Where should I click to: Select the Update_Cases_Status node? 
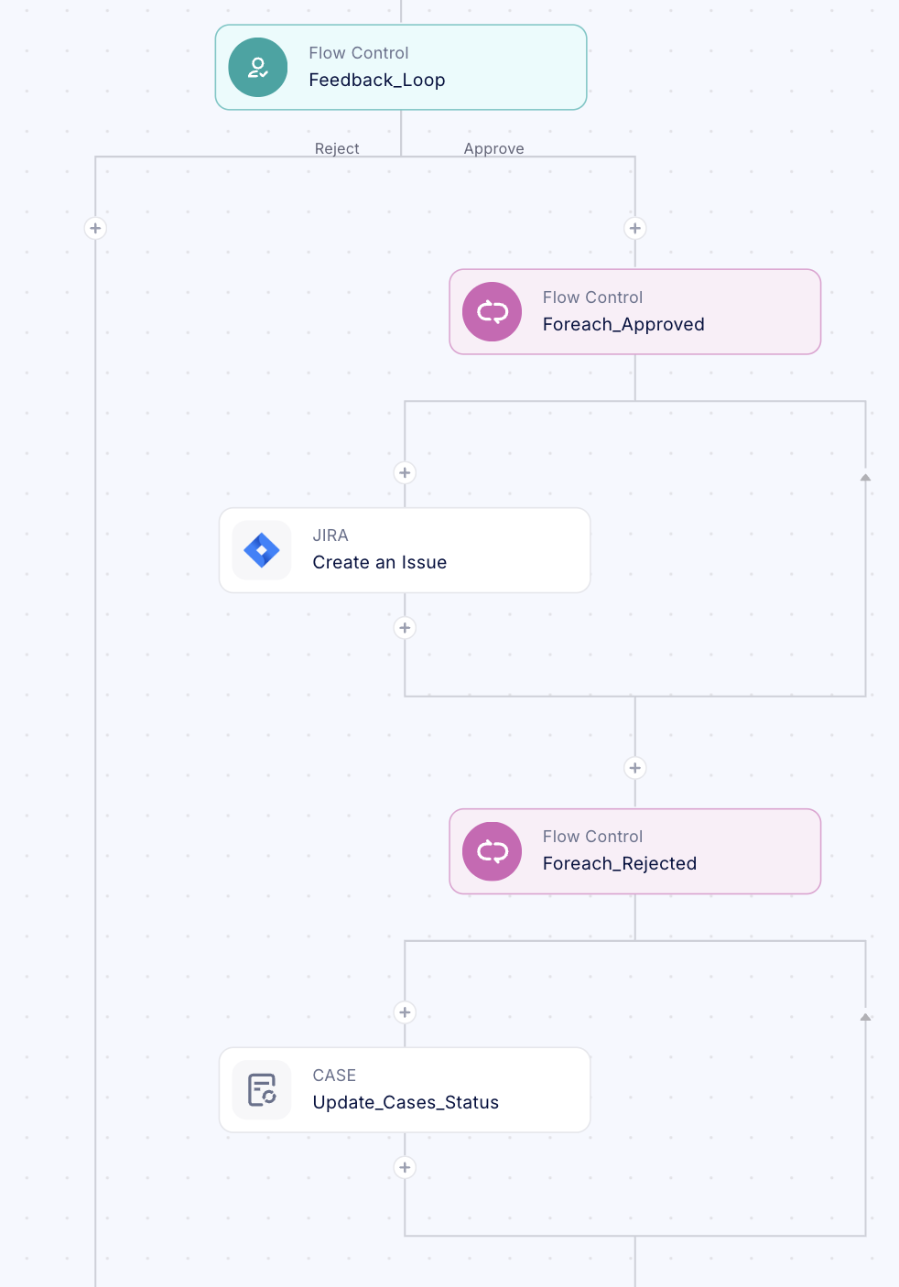tap(405, 1090)
